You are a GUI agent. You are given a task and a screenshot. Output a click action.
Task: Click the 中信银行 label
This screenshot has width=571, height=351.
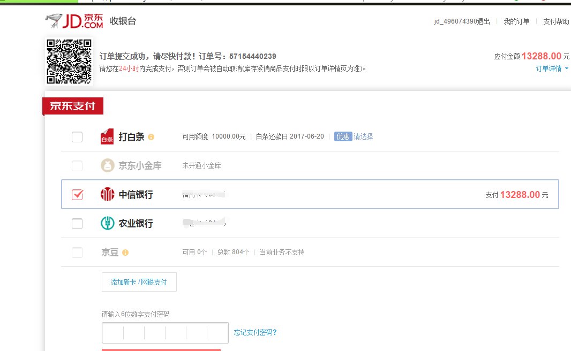coord(136,195)
